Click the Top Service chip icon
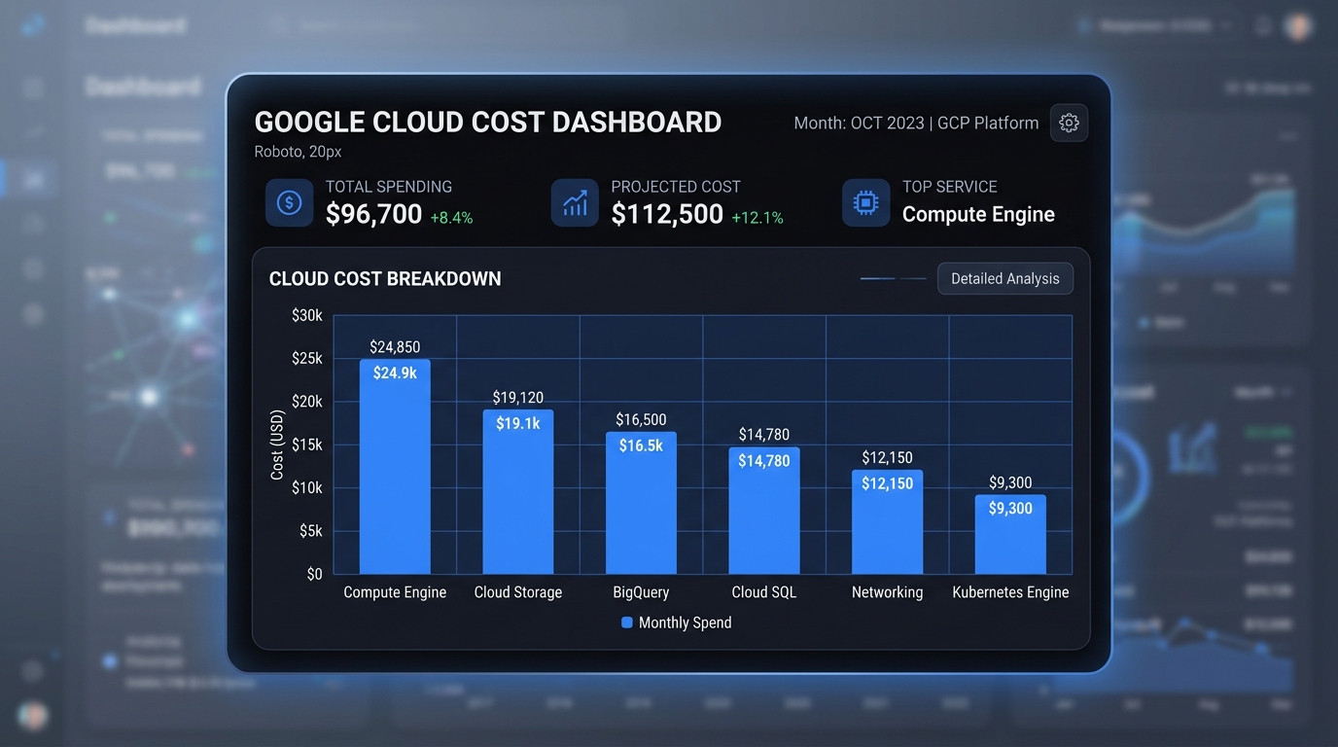The width and height of the screenshot is (1338, 747). (865, 202)
